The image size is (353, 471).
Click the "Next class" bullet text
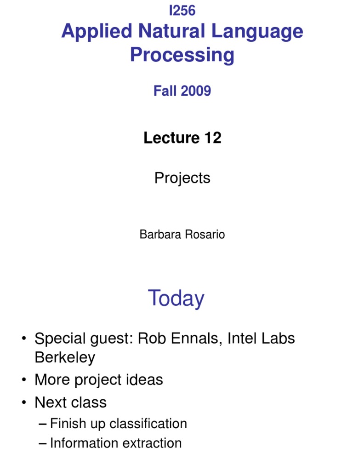point(71,402)
